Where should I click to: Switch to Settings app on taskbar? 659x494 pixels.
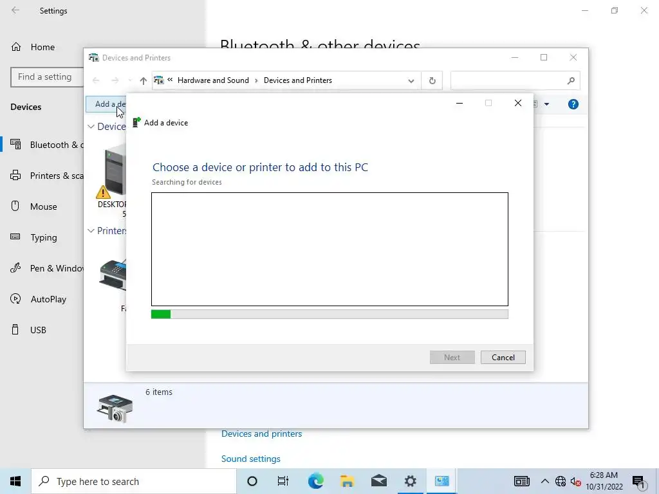click(x=410, y=481)
